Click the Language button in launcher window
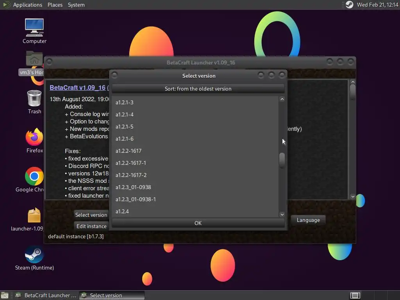The height and width of the screenshot is (300, 400). tap(308, 220)
